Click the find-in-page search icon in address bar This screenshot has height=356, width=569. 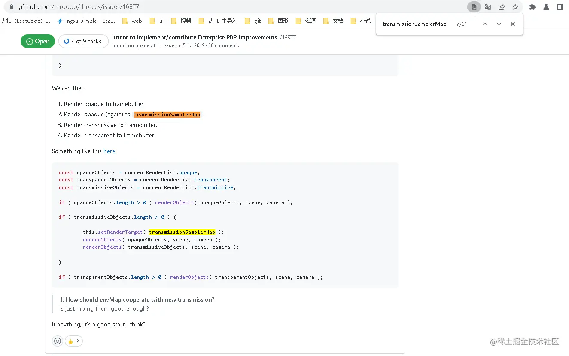pyautogui.click(x=474, y=7)
